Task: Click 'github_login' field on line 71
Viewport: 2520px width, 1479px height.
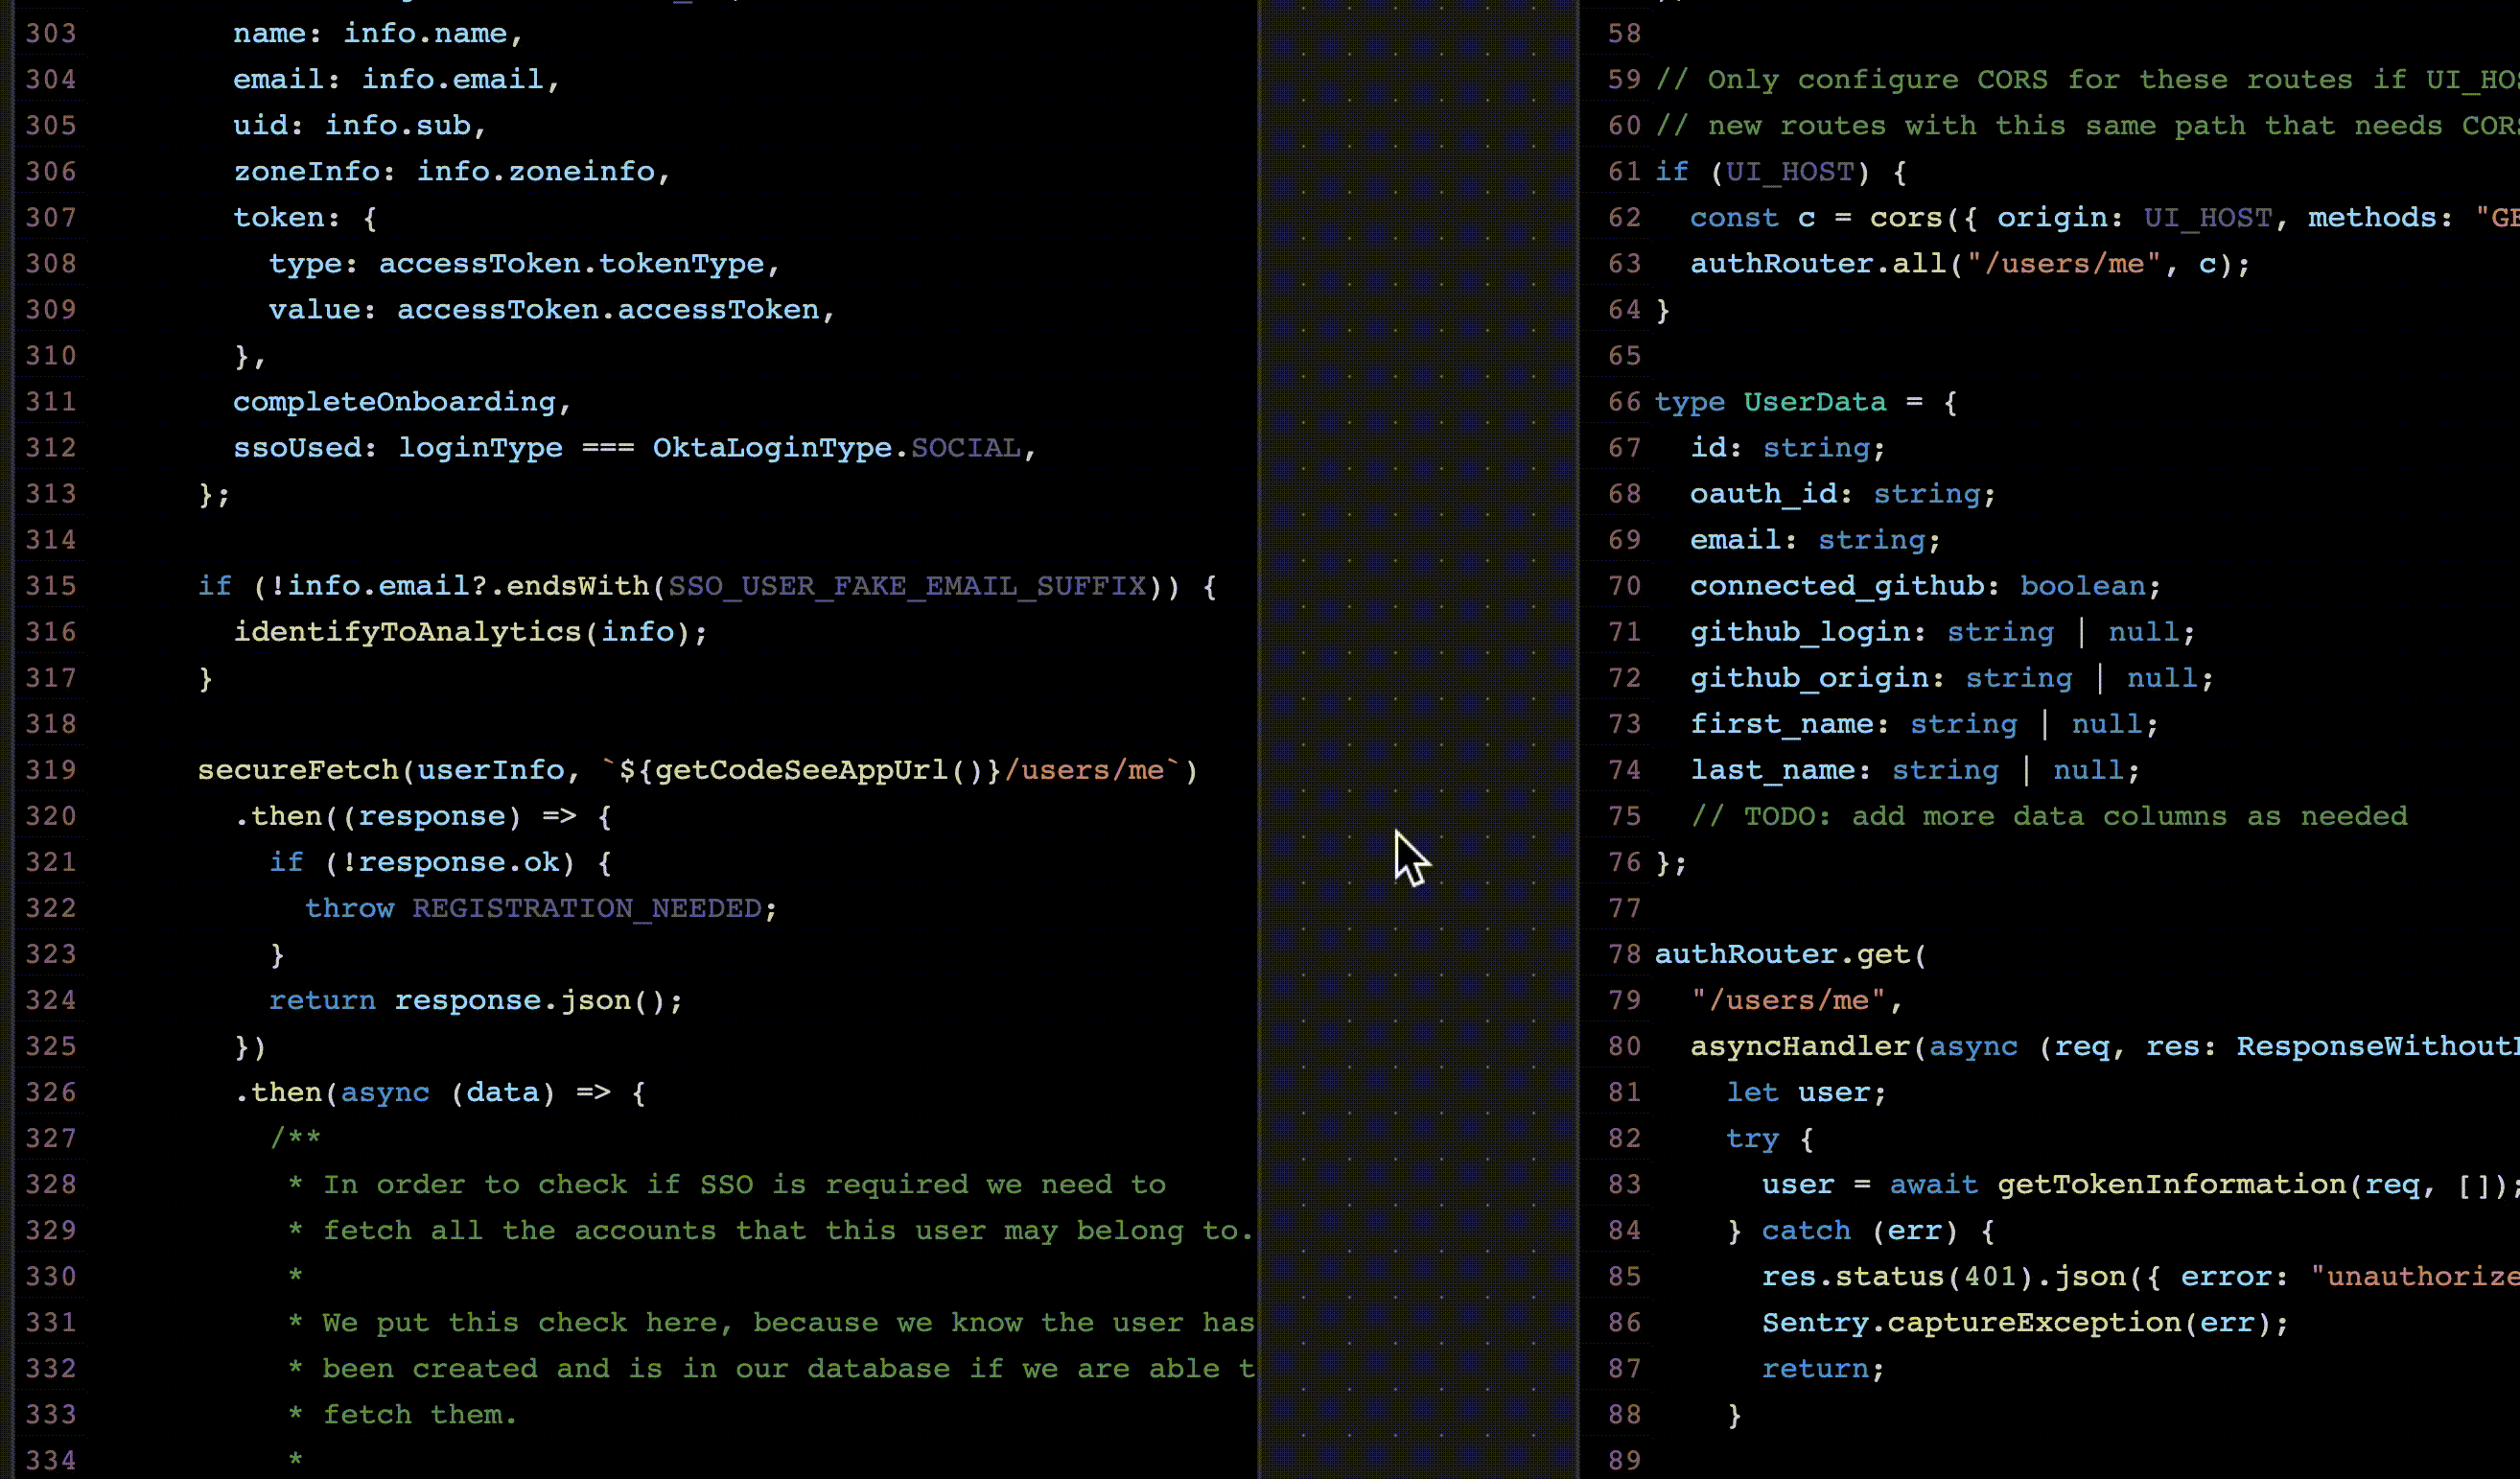Action: click(1800, 631)
